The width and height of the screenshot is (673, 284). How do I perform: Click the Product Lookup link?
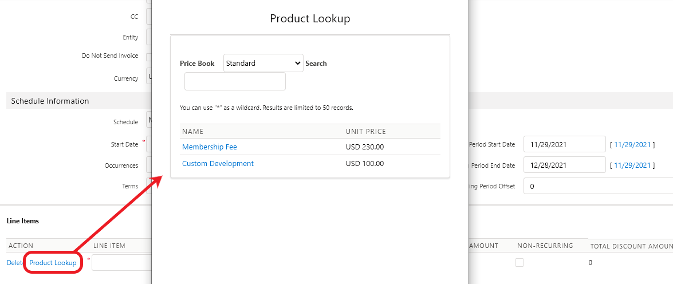click(53, 263)
